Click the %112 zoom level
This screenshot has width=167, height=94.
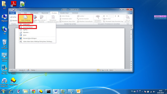[x=111, y=70]
